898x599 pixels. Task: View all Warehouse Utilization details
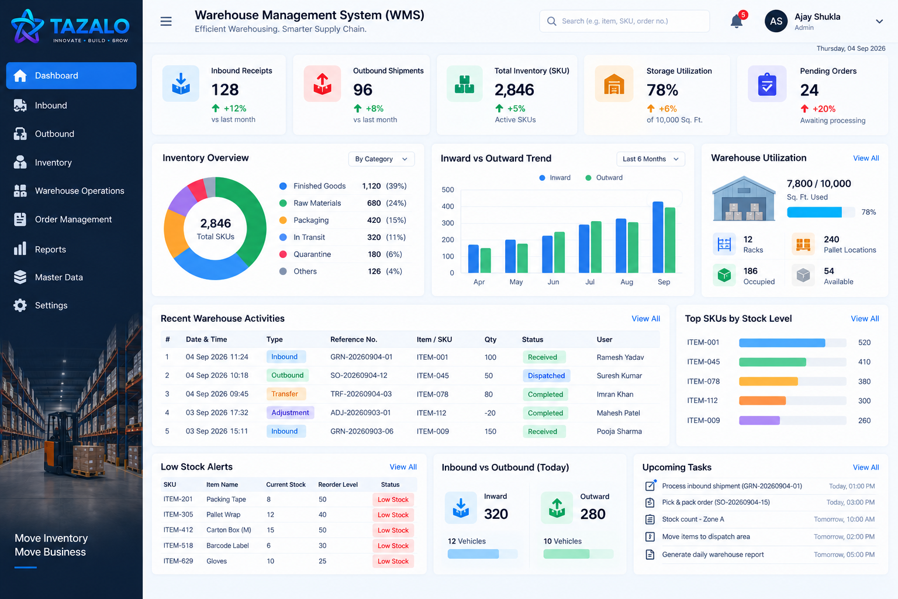click(866, 158)
